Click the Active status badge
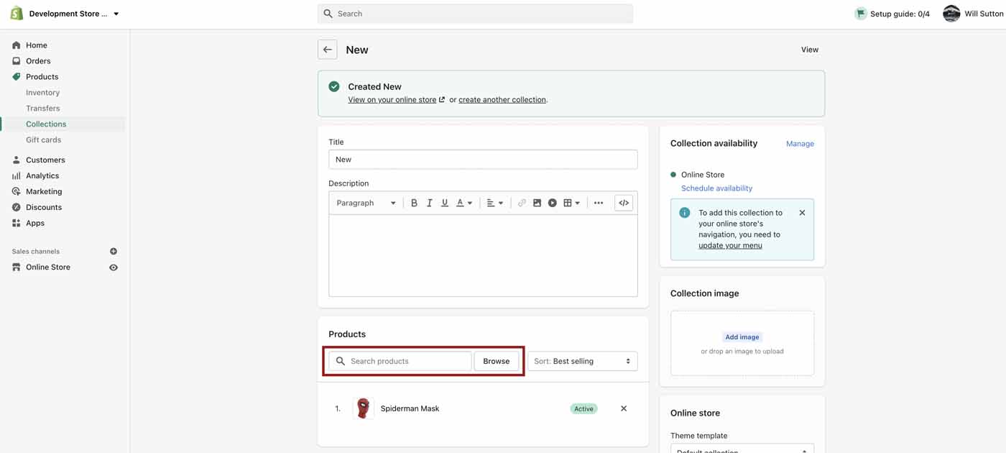Screen dimensions: 1006x453 [583, 408]
